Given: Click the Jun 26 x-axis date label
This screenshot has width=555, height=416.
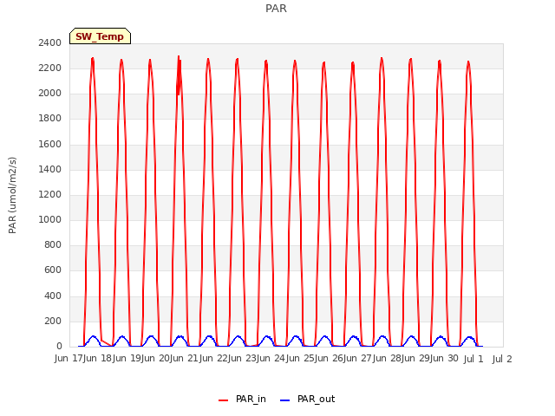Looking at the screenshot, I should coord(330,359).
